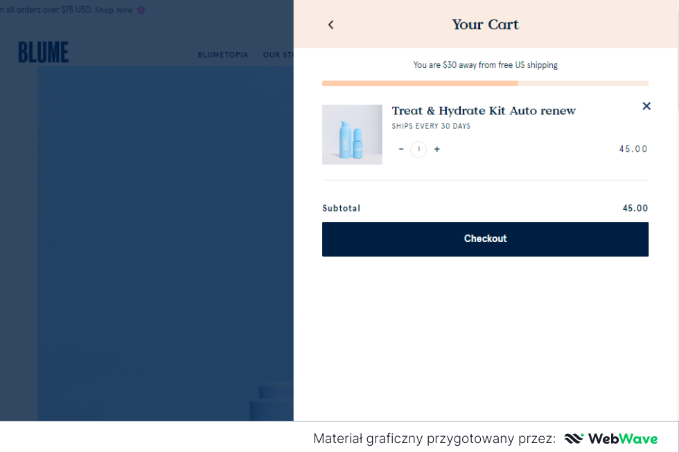Open the partially hidden OUR STO menu item
Image resolution: width=679 pixels, height=452 pixels.
point(278,55)
